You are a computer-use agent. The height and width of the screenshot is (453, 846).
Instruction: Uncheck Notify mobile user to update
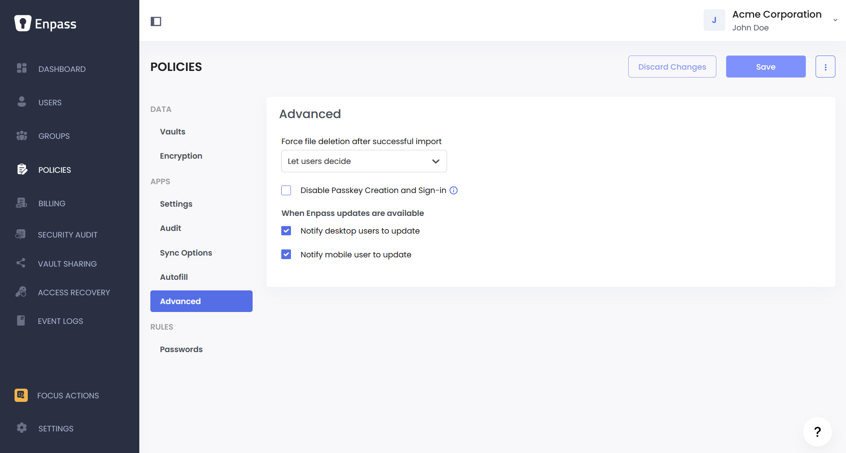[286, 254]
